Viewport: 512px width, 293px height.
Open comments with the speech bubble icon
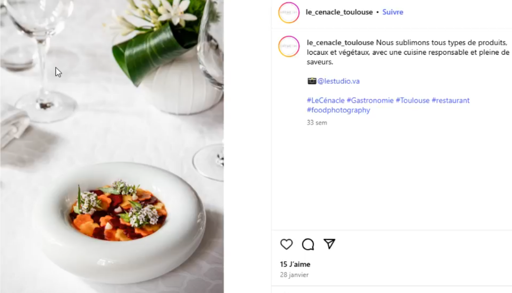308,244
